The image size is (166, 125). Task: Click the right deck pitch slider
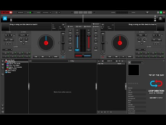[103, 43]
